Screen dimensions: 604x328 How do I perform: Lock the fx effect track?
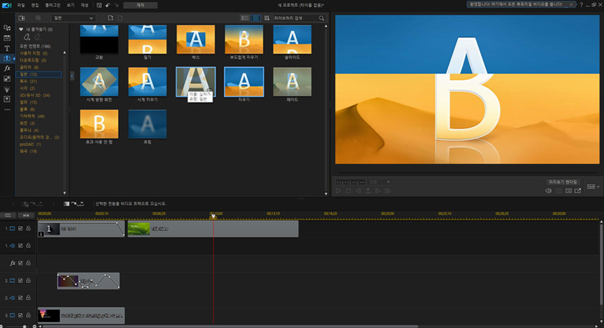28,263
